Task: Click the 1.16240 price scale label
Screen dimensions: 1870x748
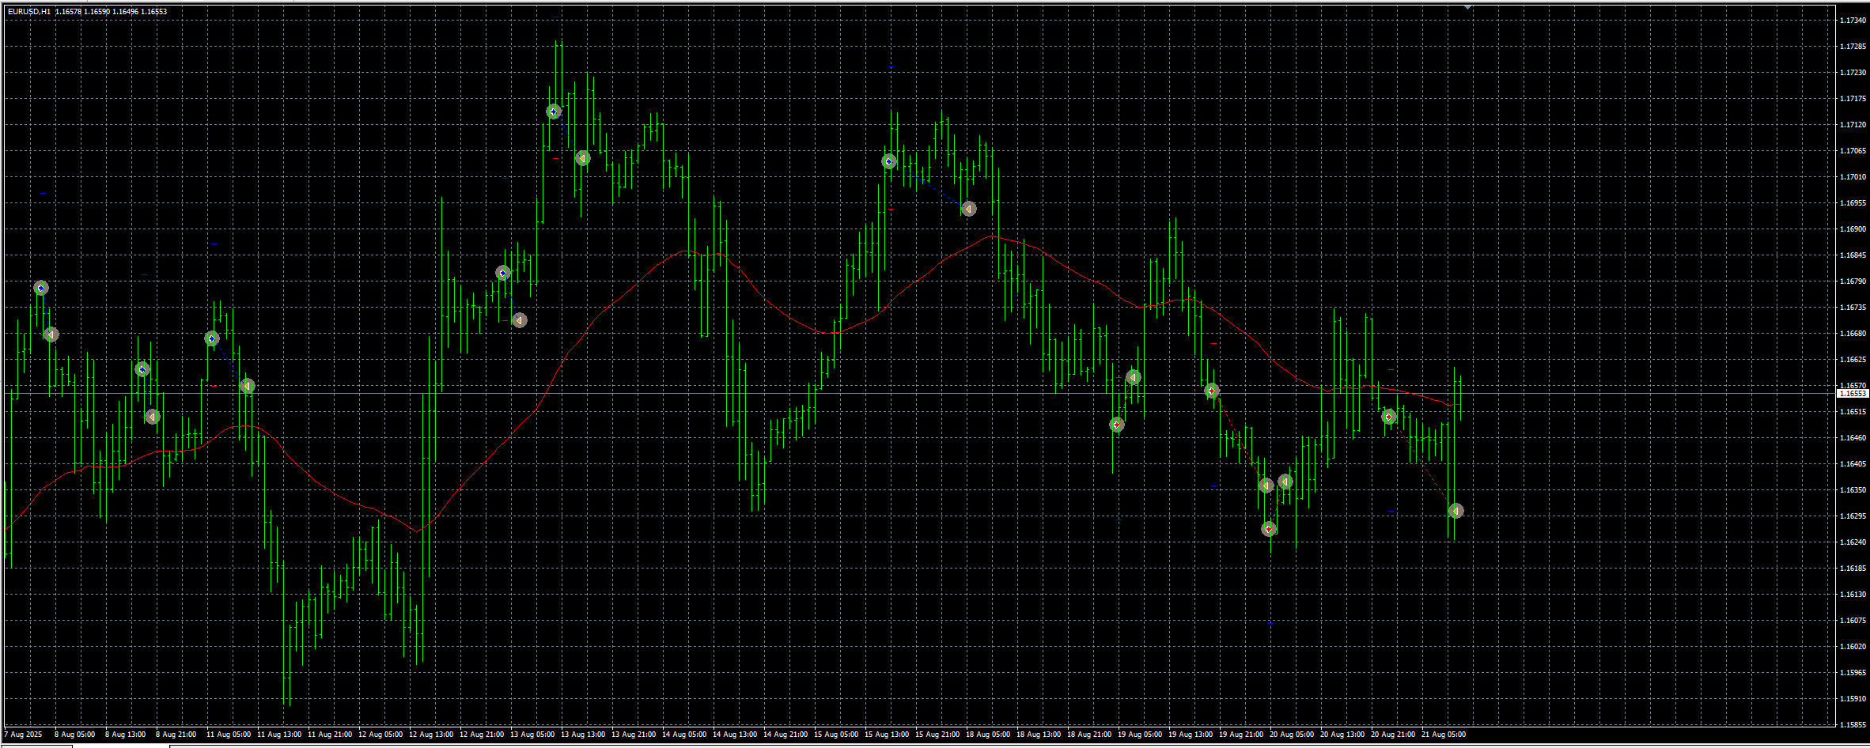Action: [1853, 542]
